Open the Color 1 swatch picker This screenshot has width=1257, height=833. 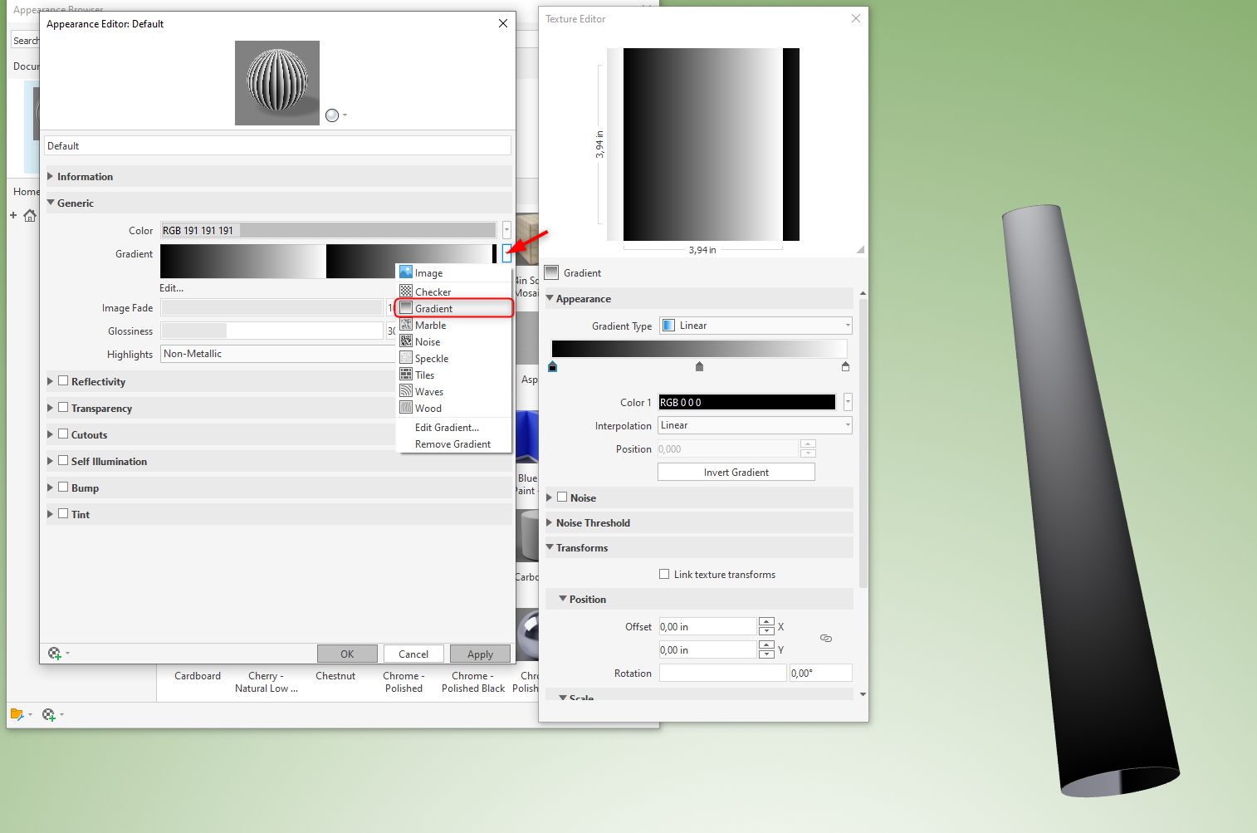tap(848, 401)
